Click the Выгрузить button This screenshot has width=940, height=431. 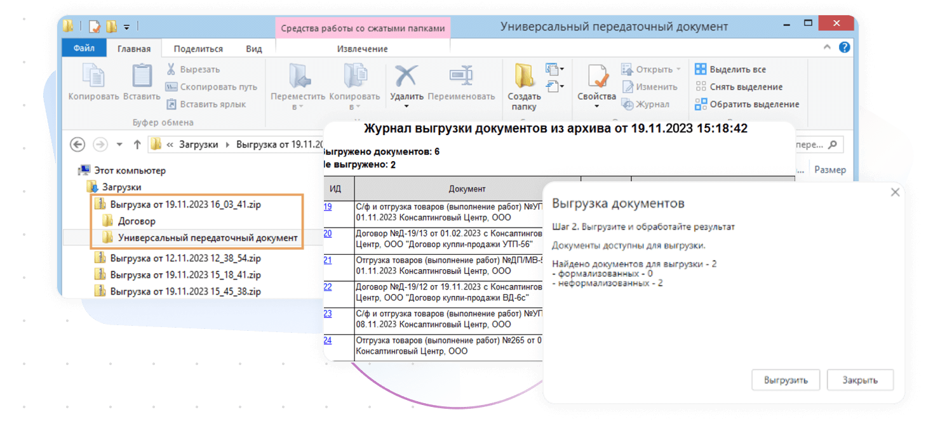coord(786,380)
